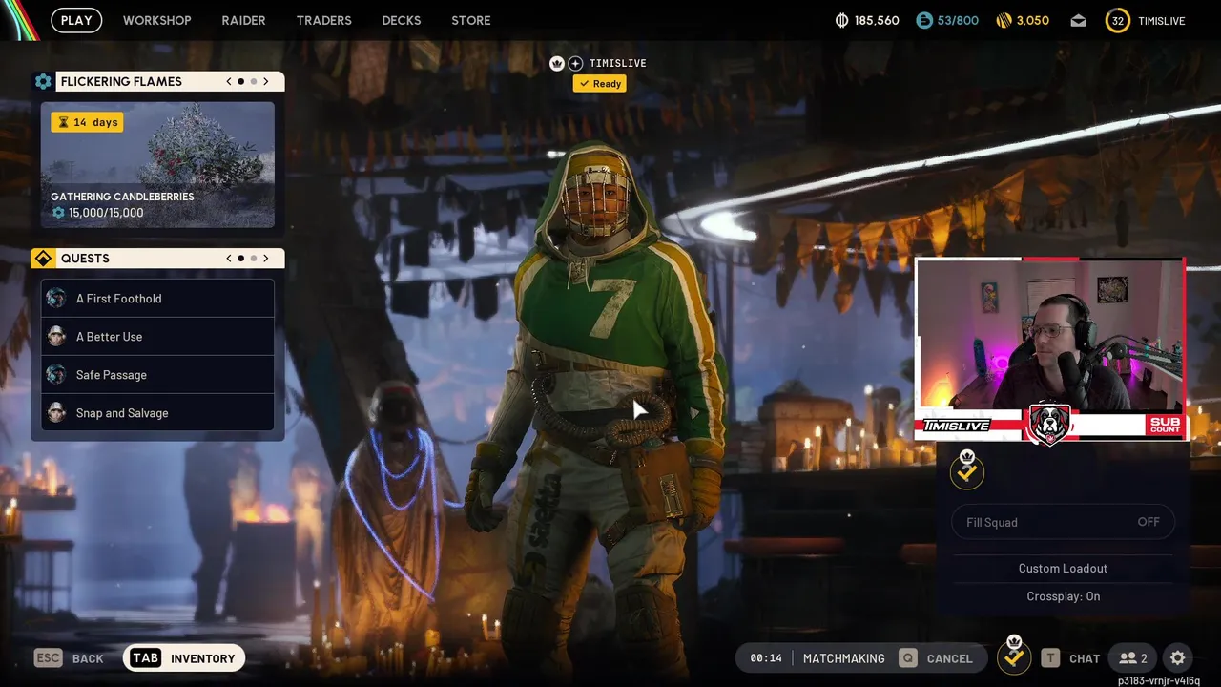
Task: Click the trader portrait beside A Better Use
Action: click(x=56, y=336)
